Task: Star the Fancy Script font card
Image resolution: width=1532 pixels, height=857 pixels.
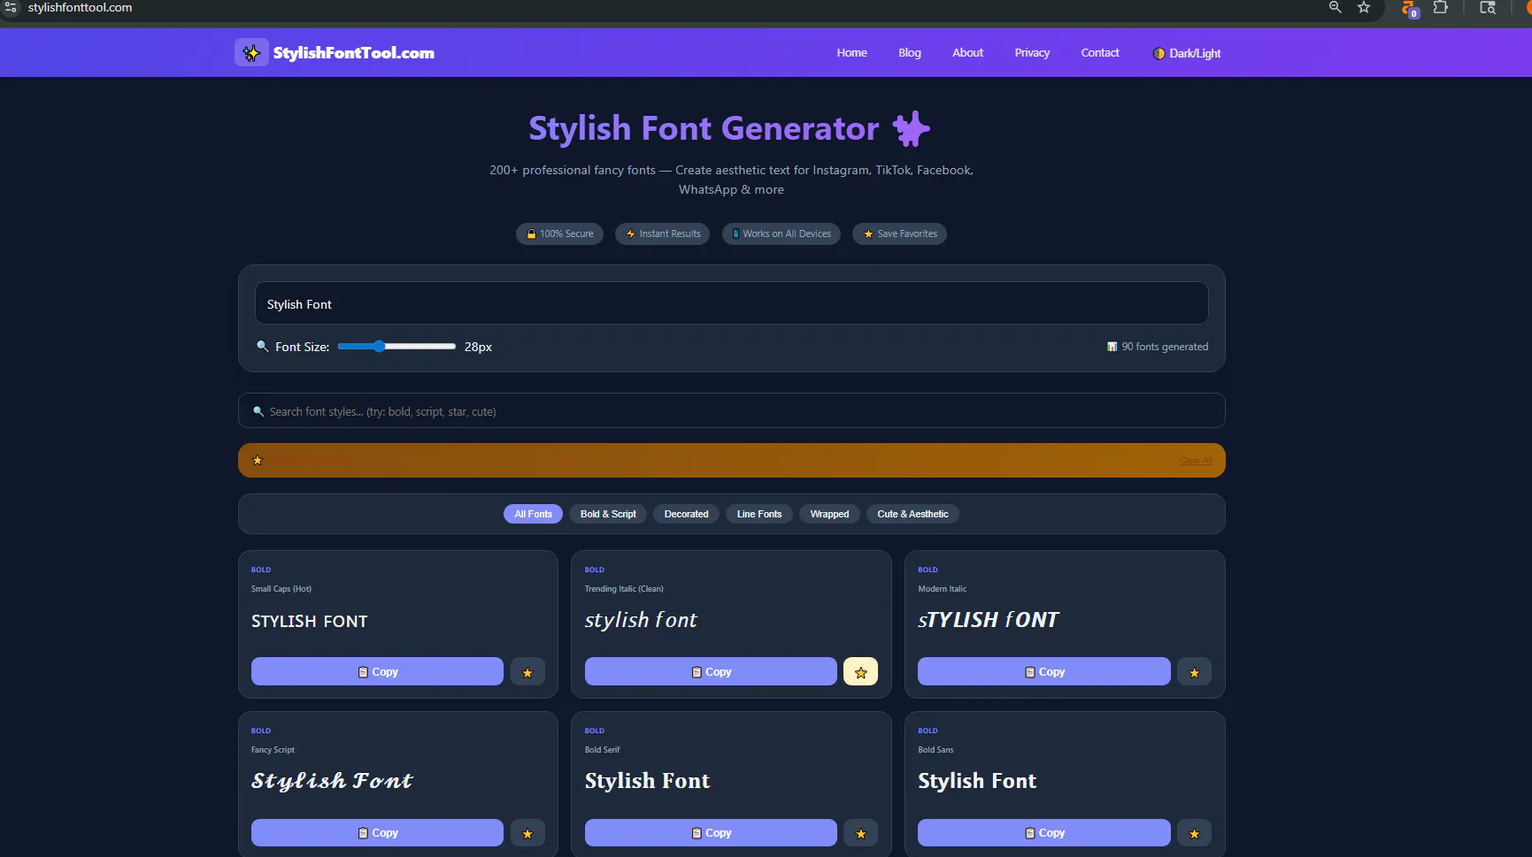Action: coord(527,833)
